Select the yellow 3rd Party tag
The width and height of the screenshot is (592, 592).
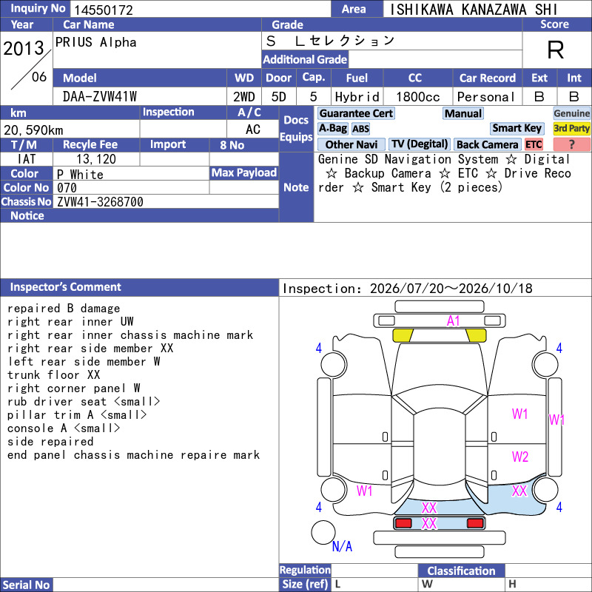(571, 128)
